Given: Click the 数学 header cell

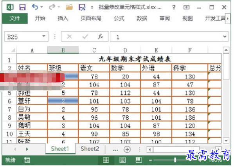Looking at the screenshot, I should click(125, 68).
